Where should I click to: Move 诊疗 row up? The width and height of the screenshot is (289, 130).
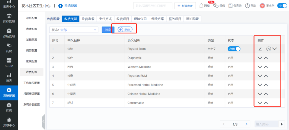266,58
